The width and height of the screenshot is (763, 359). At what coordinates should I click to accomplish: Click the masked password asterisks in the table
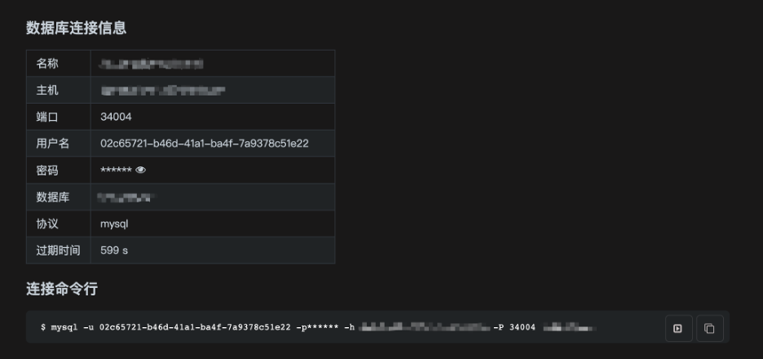click(116, 170)
